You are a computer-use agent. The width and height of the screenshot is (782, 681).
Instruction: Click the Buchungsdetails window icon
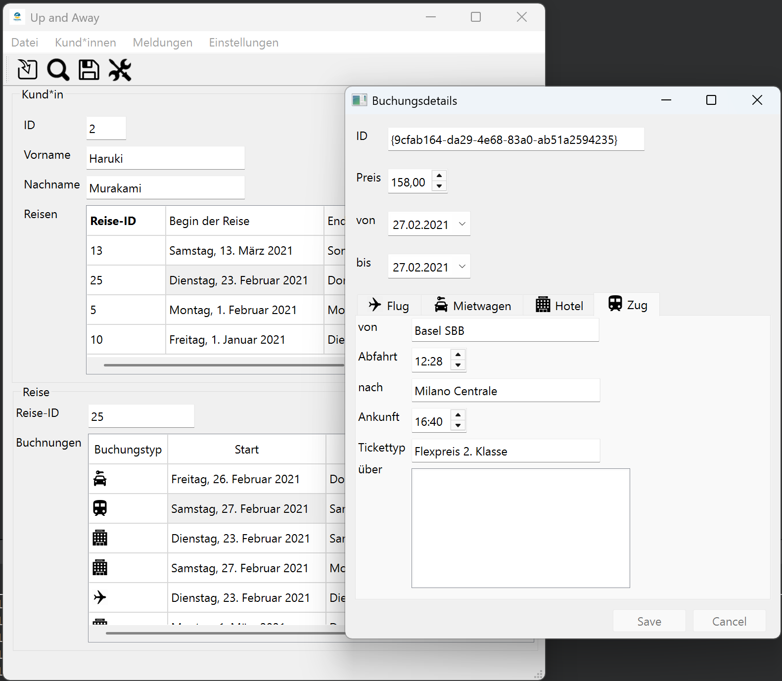click(x=359, y=100)
